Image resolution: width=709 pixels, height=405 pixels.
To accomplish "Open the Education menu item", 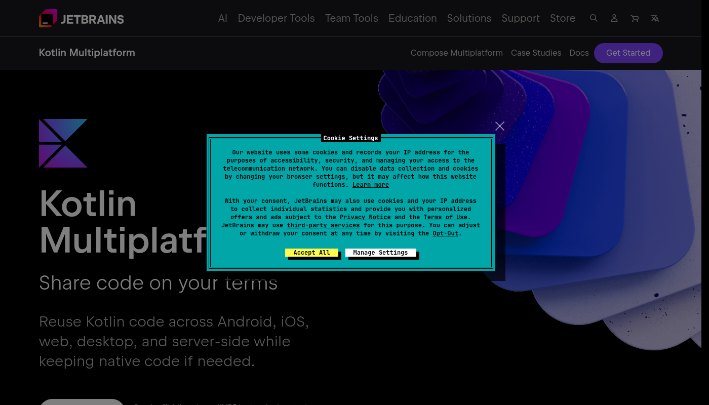I will [412, 18].
